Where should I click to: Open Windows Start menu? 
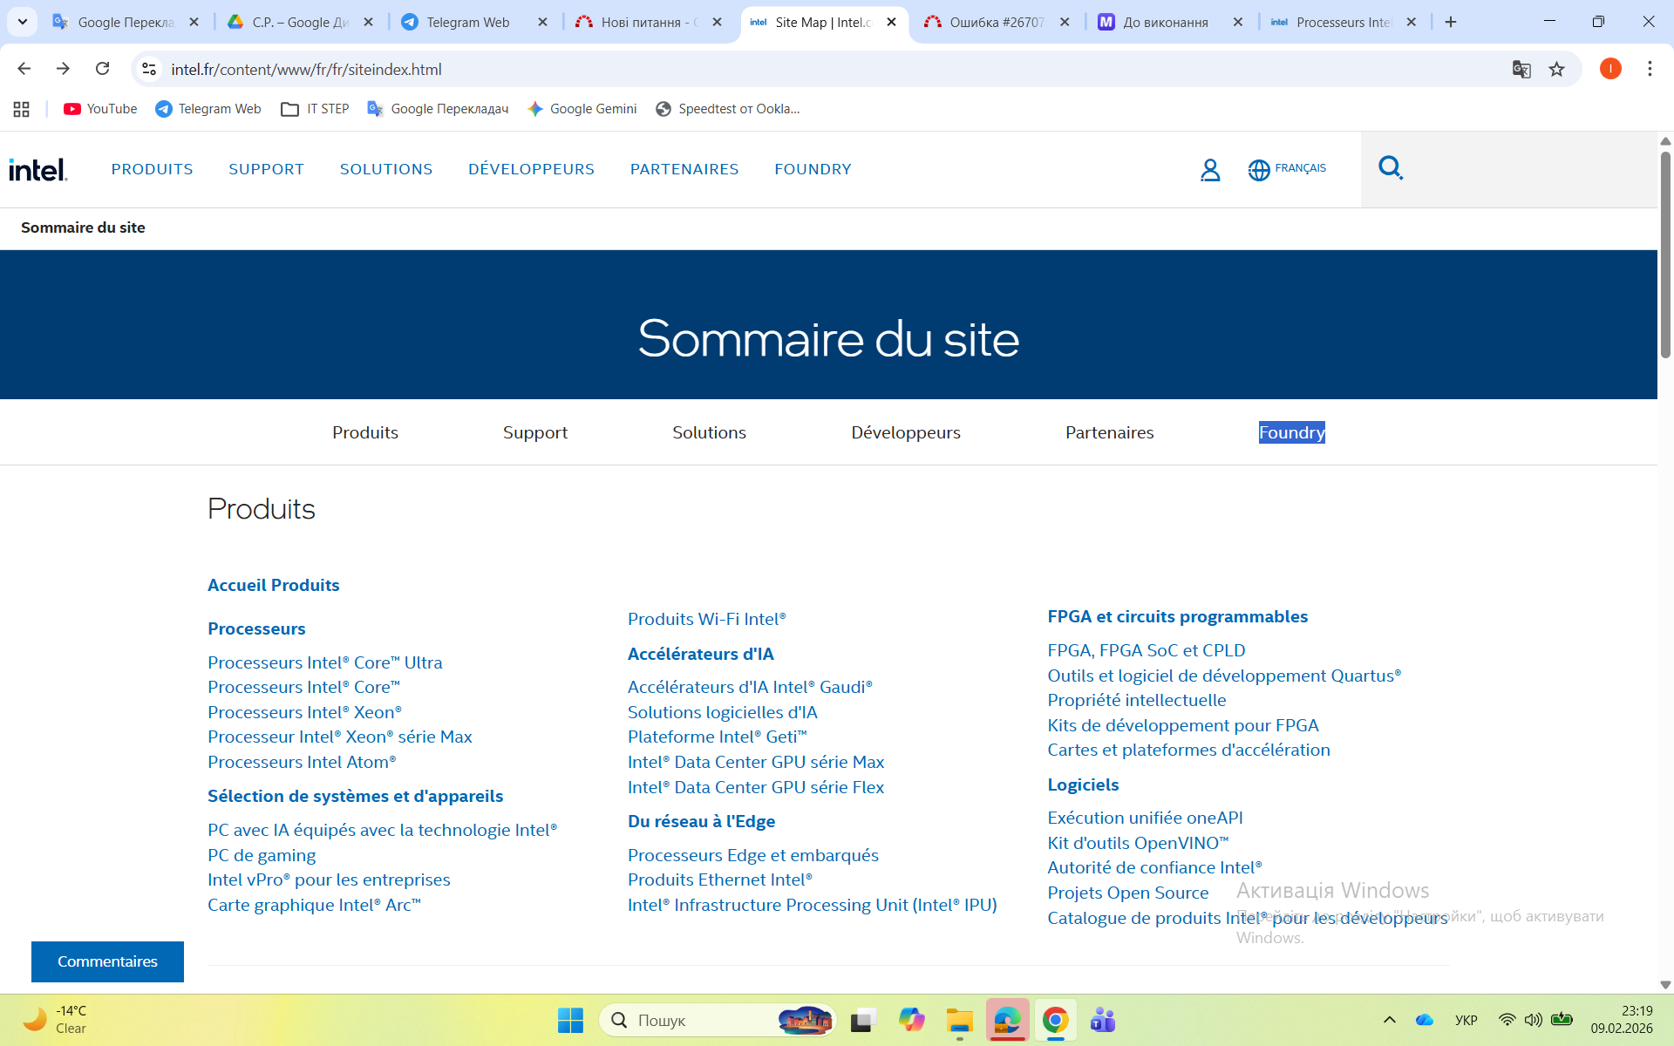tap(570, 1020)
